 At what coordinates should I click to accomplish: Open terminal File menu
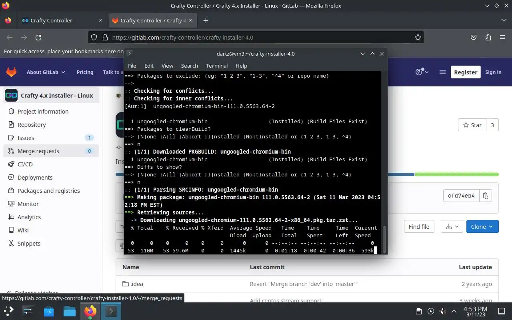[x=132, y=66]
